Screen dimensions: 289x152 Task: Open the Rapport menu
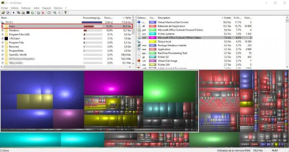46,8
